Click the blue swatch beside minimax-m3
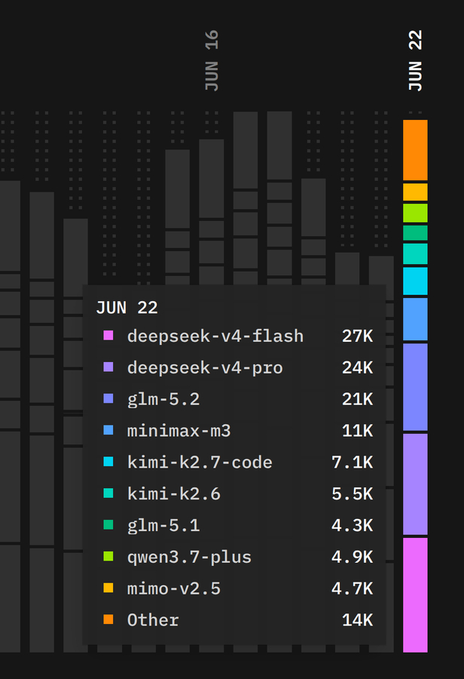This screenshot has height=679, width=464. 108,430
